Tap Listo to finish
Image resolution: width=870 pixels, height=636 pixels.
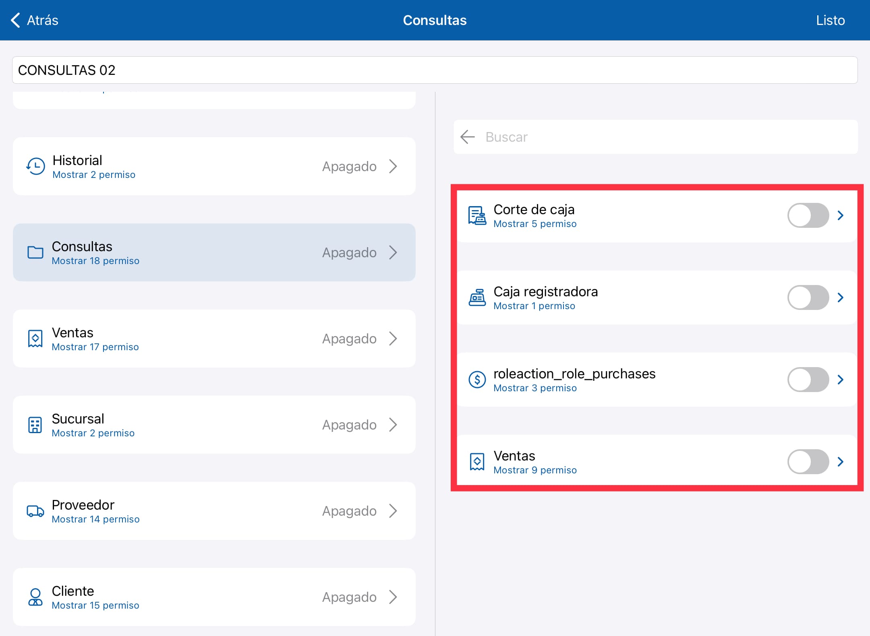[830, 20]
